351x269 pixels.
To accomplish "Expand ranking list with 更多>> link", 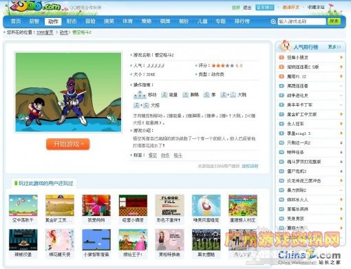I will [334, 47].
